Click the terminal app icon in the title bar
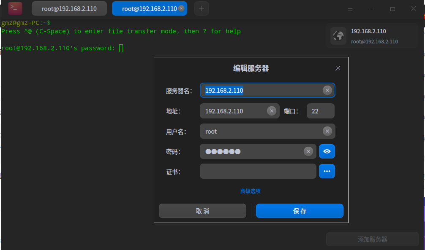This screenshot has width=425, height=250. click(15, 8)
